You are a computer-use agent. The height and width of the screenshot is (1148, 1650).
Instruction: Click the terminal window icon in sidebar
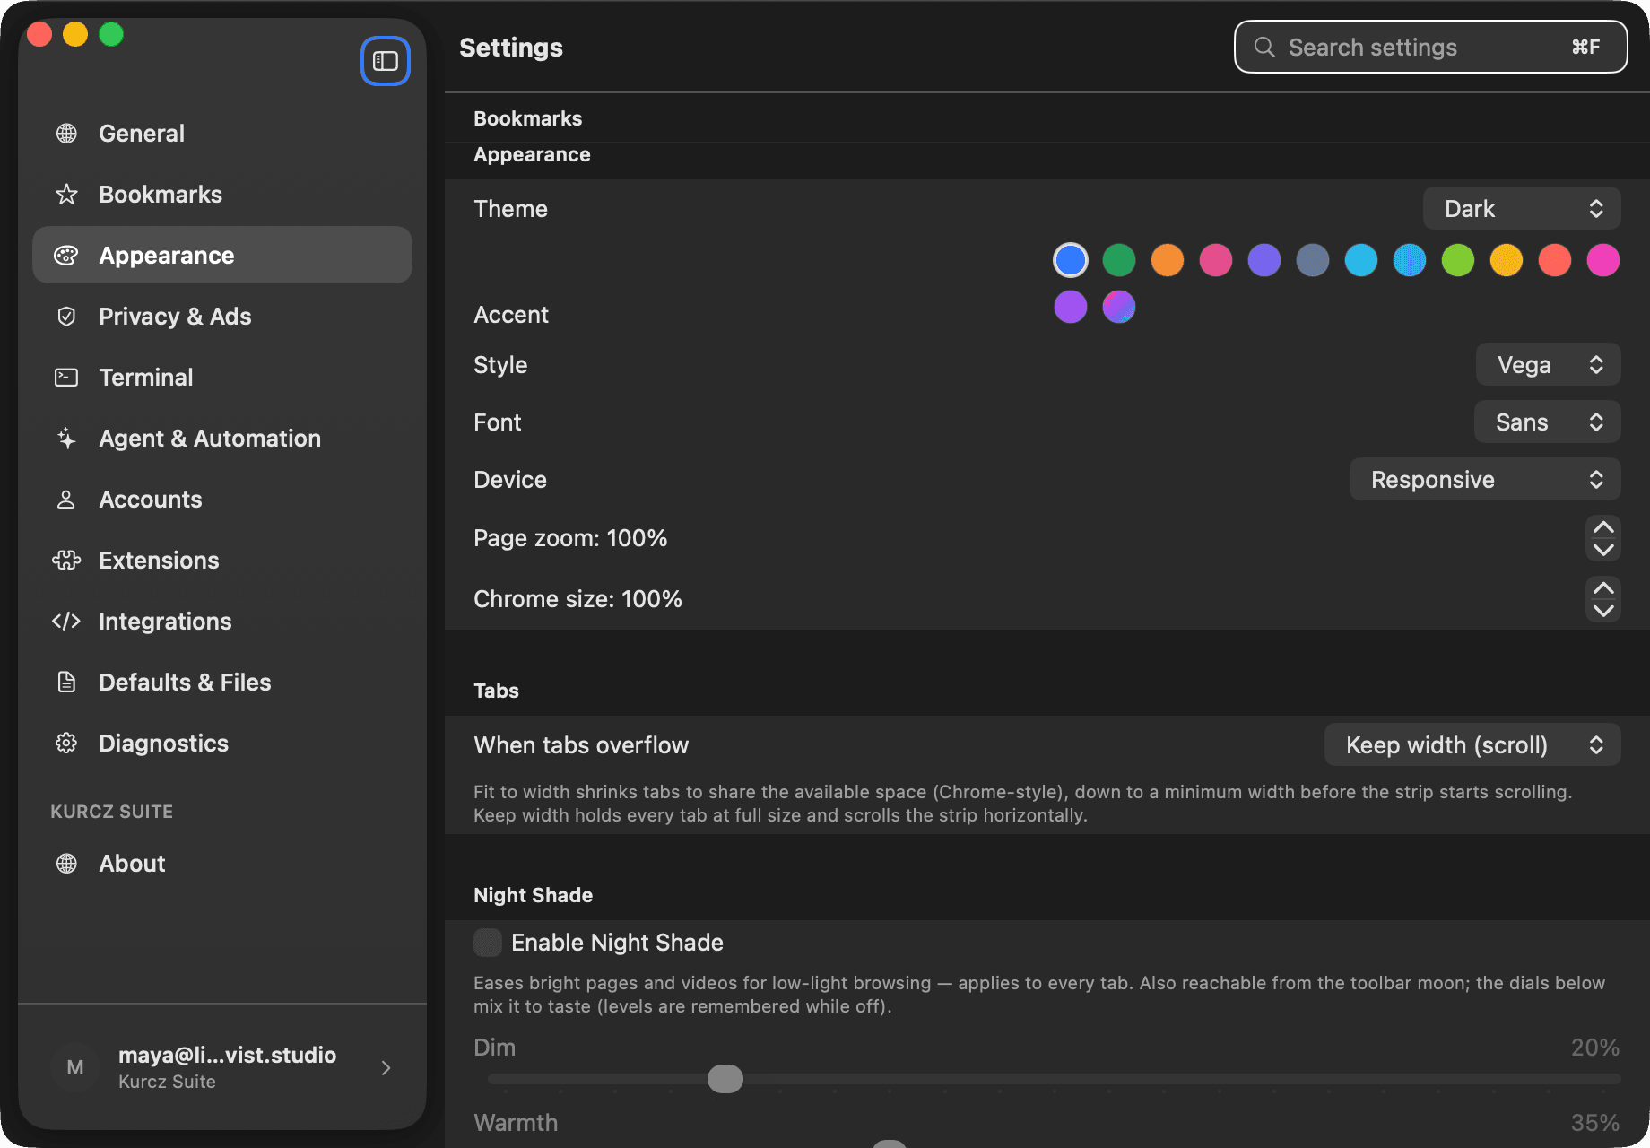66,378
